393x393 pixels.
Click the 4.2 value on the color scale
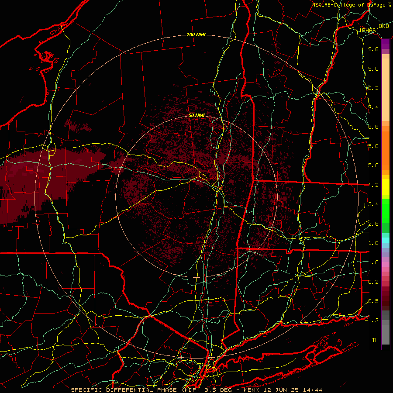[373, 185]
